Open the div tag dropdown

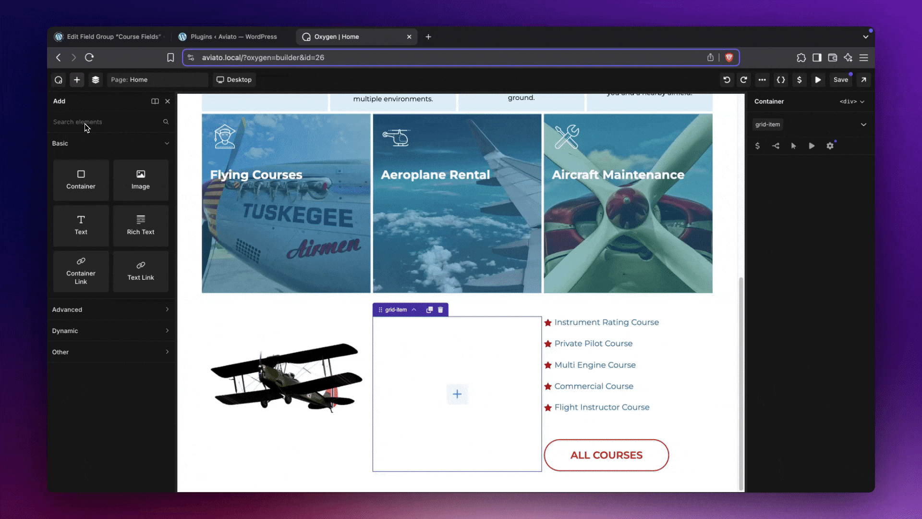tap(852, 101)
